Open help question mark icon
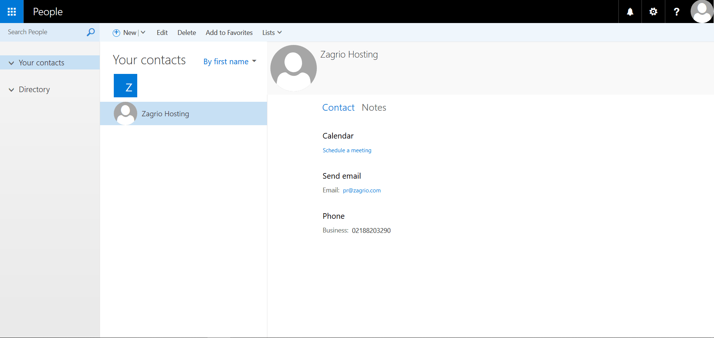The image size is (714, 338). tap(676, 12)
